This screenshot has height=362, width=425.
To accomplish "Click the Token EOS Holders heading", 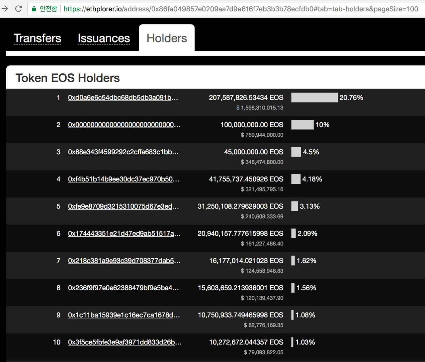I will click(x=68, y=78).
